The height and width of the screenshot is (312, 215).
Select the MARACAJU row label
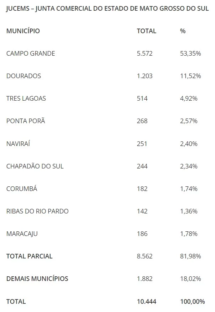pos(22,234)
